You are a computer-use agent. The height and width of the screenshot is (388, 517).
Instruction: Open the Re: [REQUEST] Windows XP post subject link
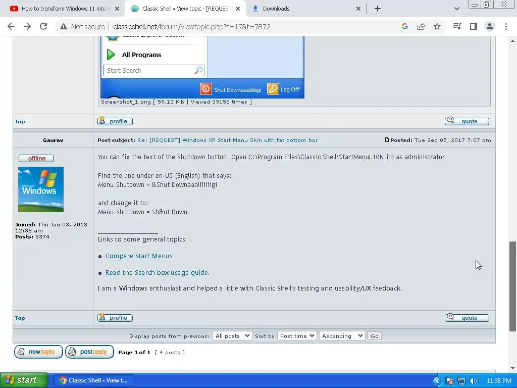point(228,140)
